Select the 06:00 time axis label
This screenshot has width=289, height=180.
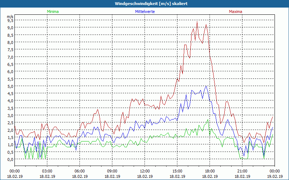(79, 171)
